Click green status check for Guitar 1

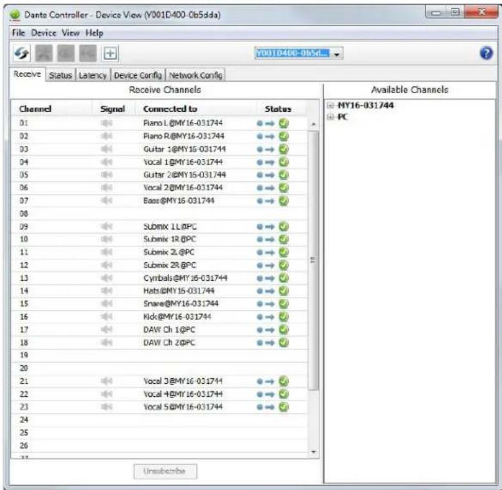click(283, 149)
